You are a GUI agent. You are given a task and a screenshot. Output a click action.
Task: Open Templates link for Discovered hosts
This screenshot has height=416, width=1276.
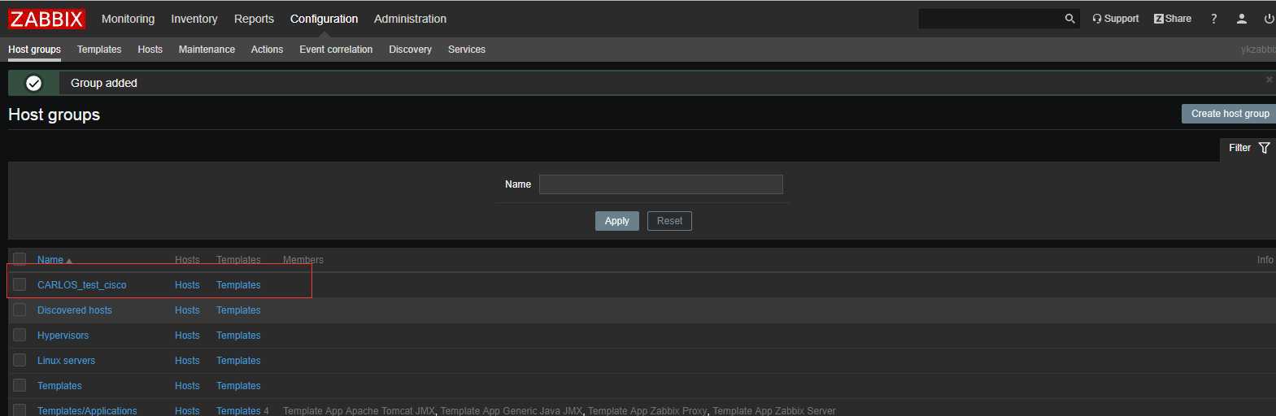point(238,310)
